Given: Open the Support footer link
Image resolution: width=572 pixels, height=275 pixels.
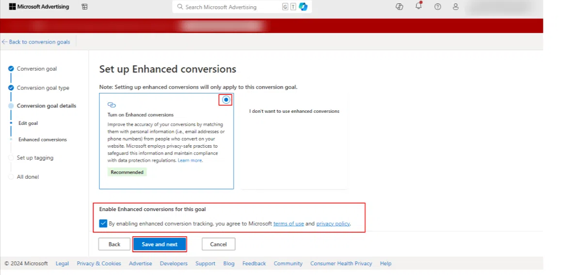Looking at the screenshot, I should pyautogui.click(x=206, y=263).
